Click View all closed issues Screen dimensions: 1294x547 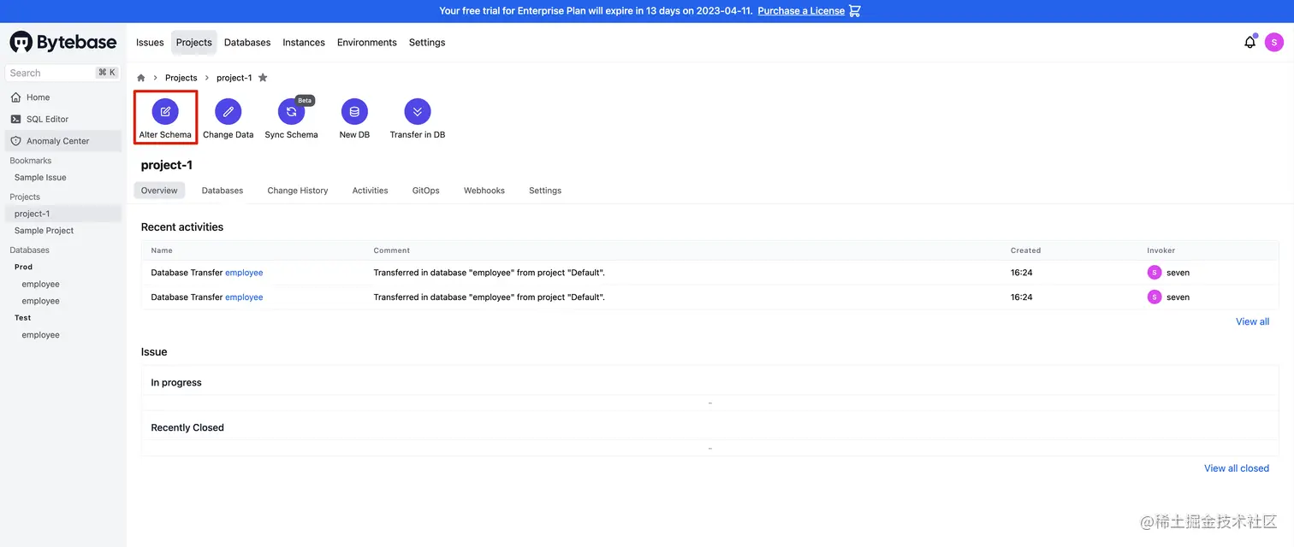(1236, 468)
